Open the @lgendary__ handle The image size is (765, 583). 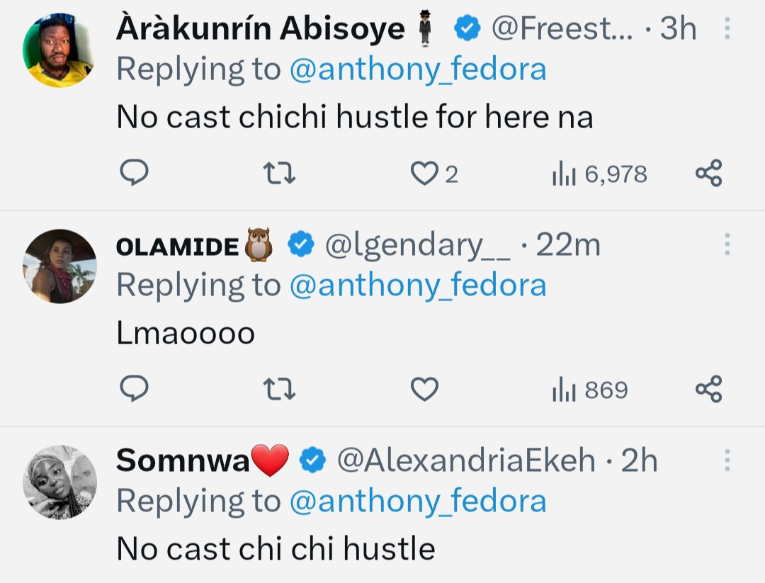pos(417,245)
